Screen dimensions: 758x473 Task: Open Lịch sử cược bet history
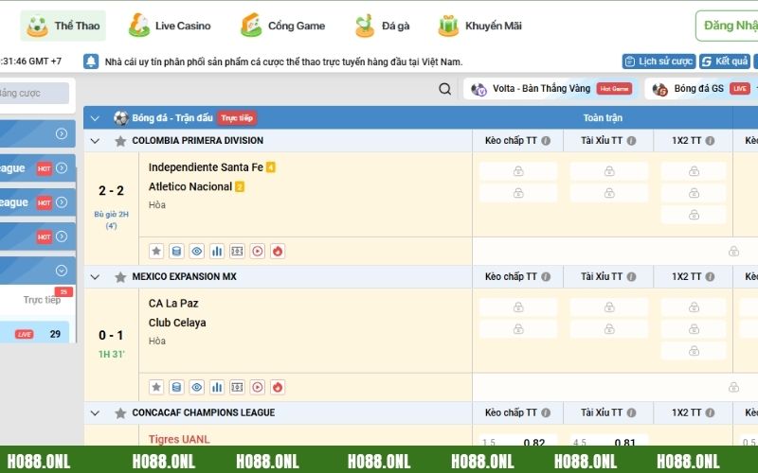[x=659, y=61]
